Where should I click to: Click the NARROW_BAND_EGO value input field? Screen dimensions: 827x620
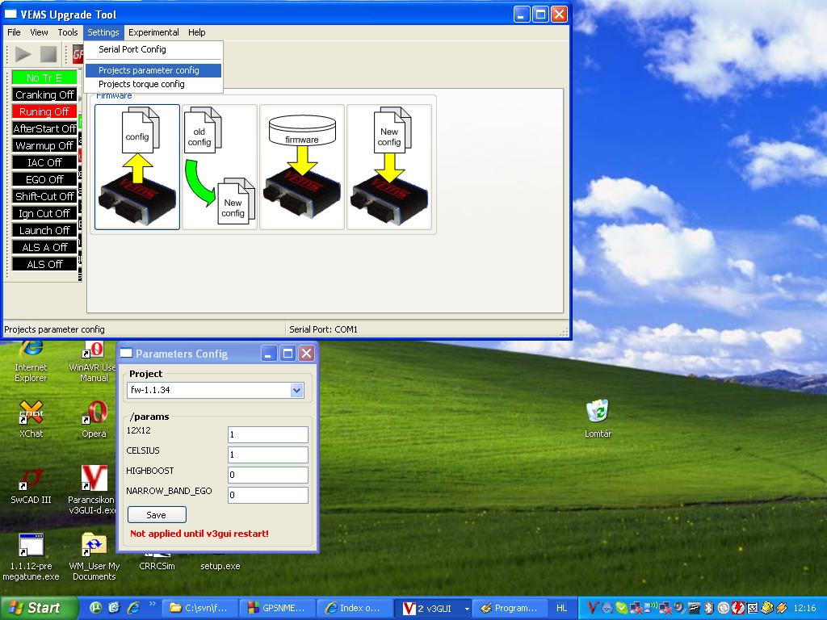(268, 495)
